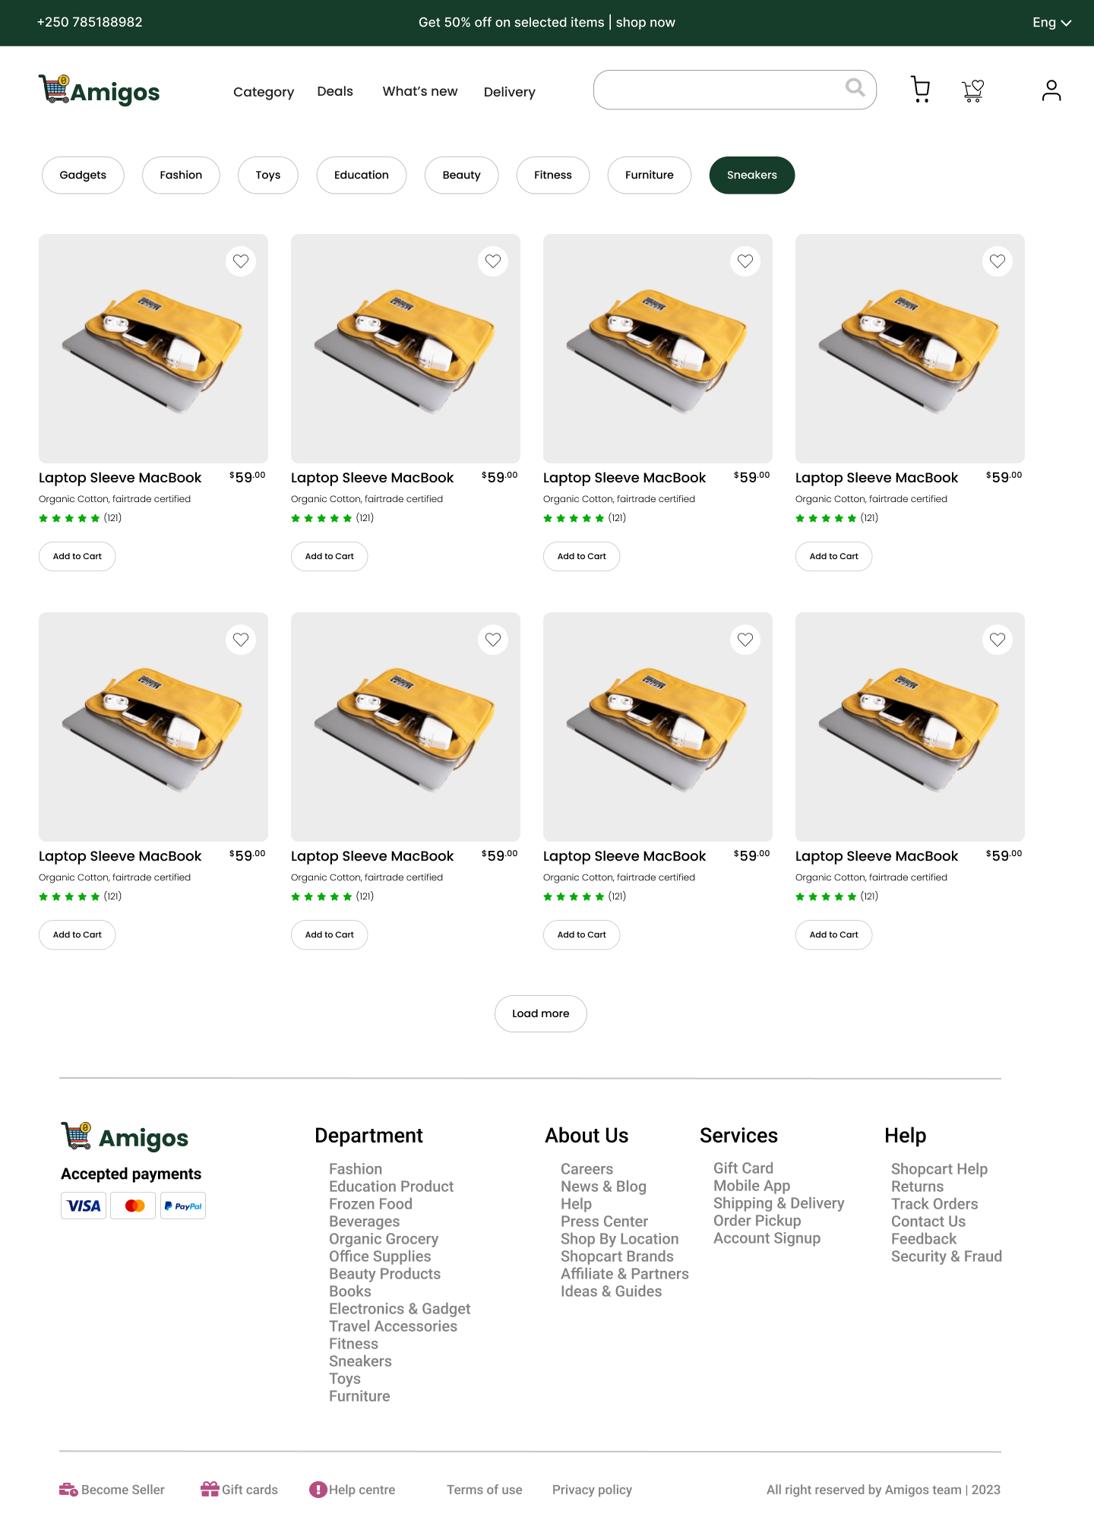1094x1536 pixels.
Task: Toggle favorite heart on first product card
Action: click(241, 261)
